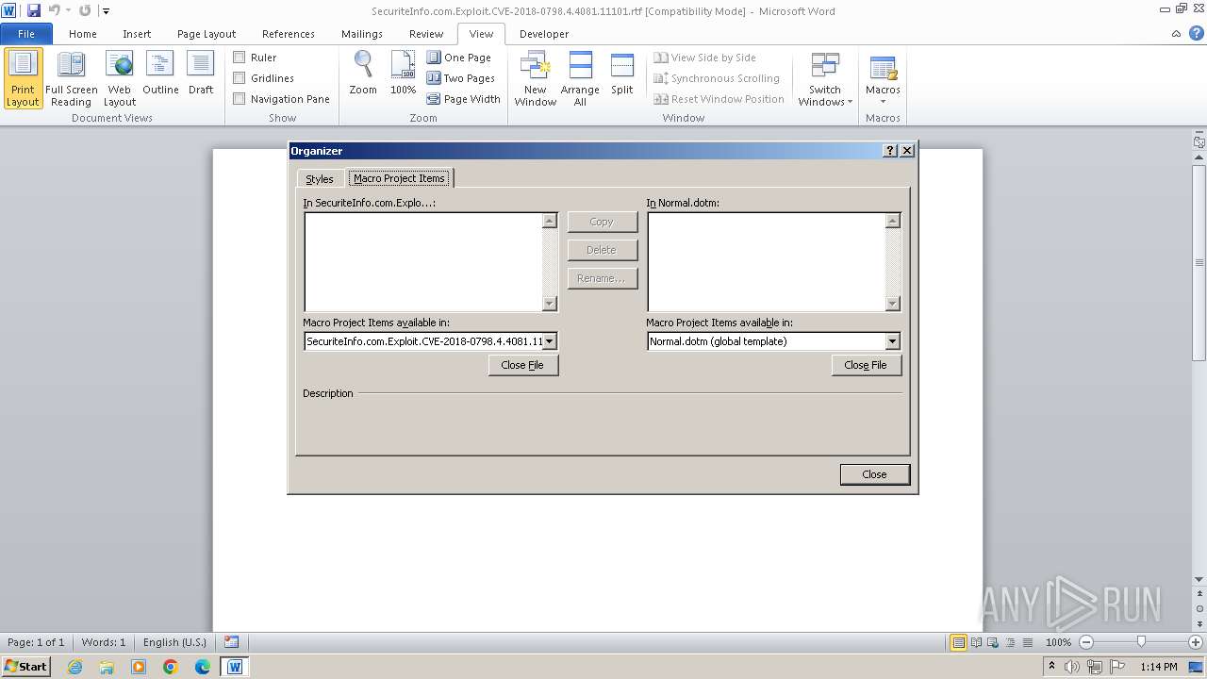Viewport: 1207px width, 679px height.
Task: Open the File tab
Action: (26, 34)
